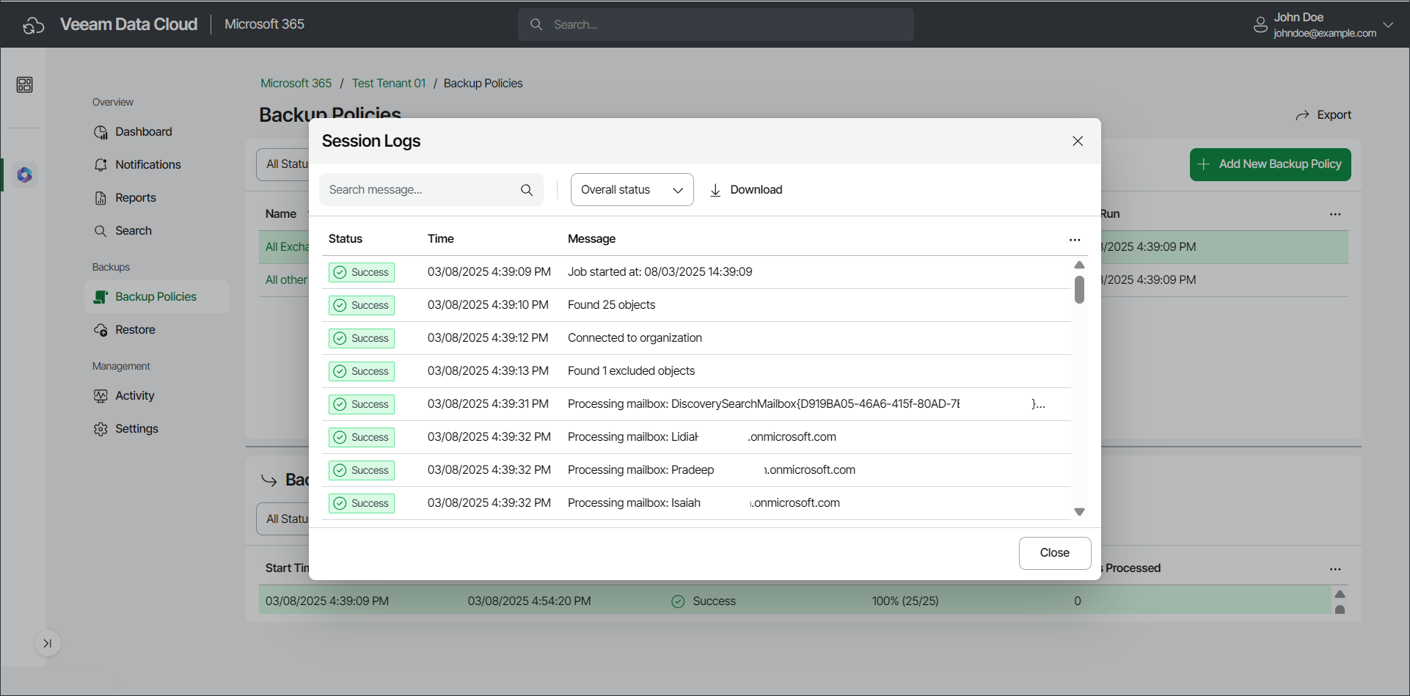Click the Time column header in logs
Screen dimensions: 1410x696
pyautogui.click(x=441, y=239)
